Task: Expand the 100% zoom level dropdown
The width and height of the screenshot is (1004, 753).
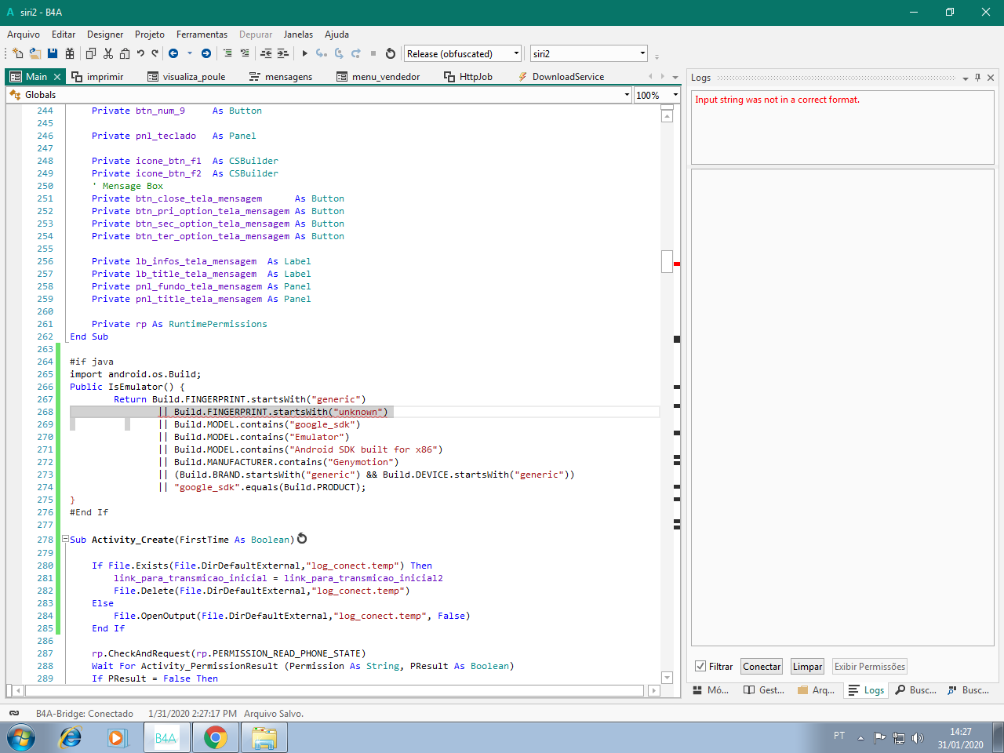Action: coord(675,95)
